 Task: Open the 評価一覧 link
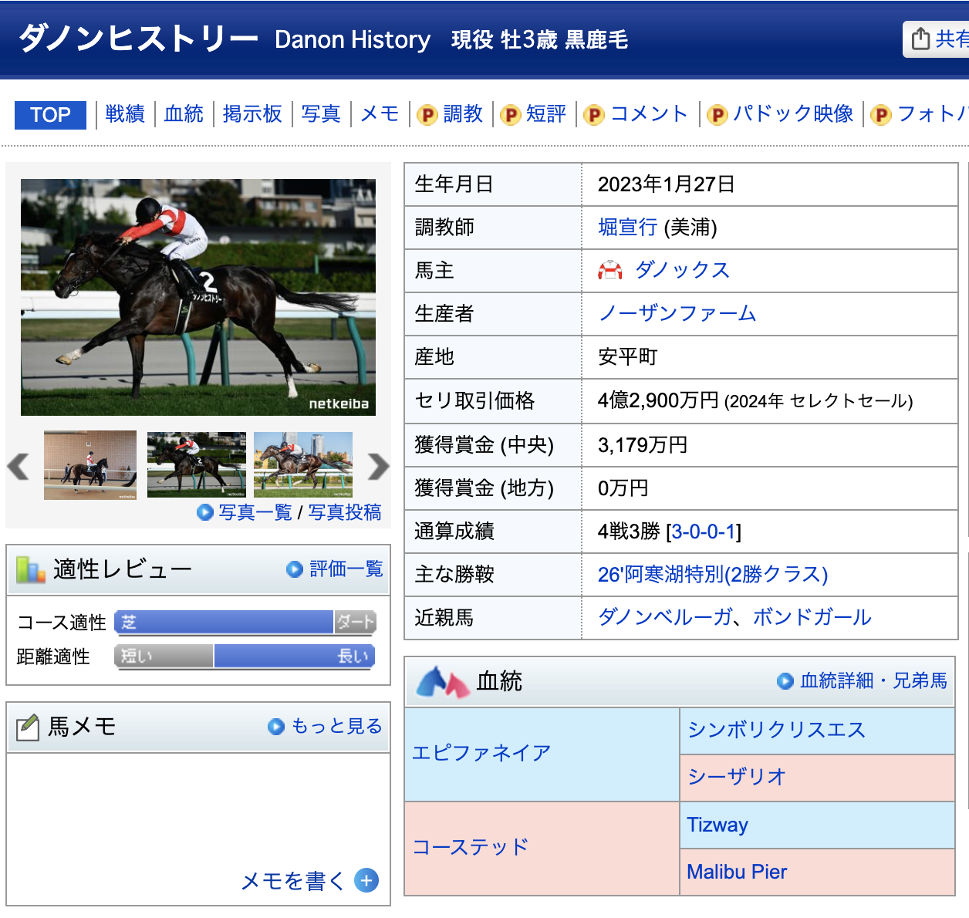tap(346, 569)
